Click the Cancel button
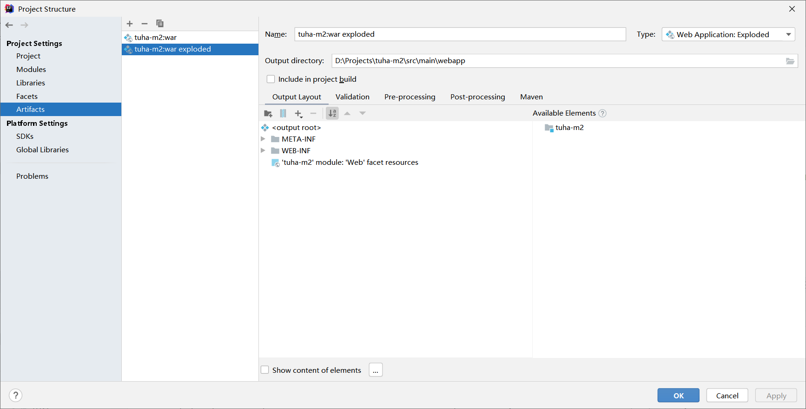The height and width of the screenshot is (409, 806). tap(727, 396)
